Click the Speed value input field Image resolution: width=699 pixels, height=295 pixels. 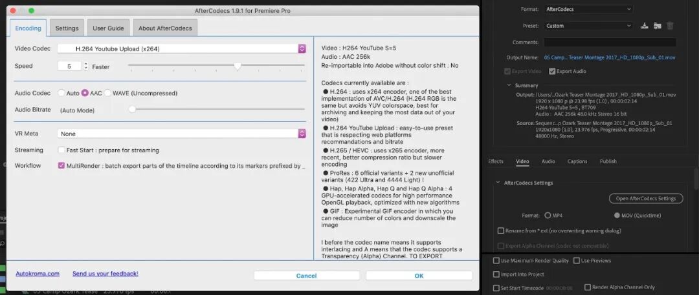(x=69, y=66)
